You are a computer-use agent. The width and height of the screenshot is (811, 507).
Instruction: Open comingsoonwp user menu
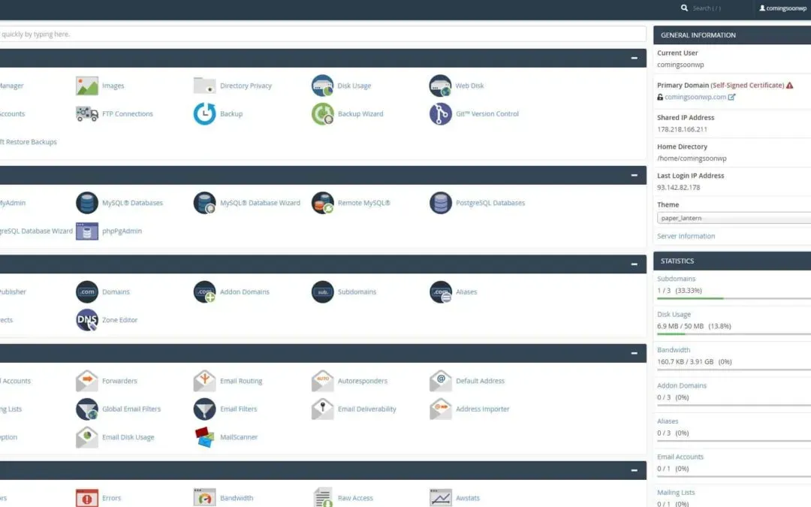coord(782,8)
